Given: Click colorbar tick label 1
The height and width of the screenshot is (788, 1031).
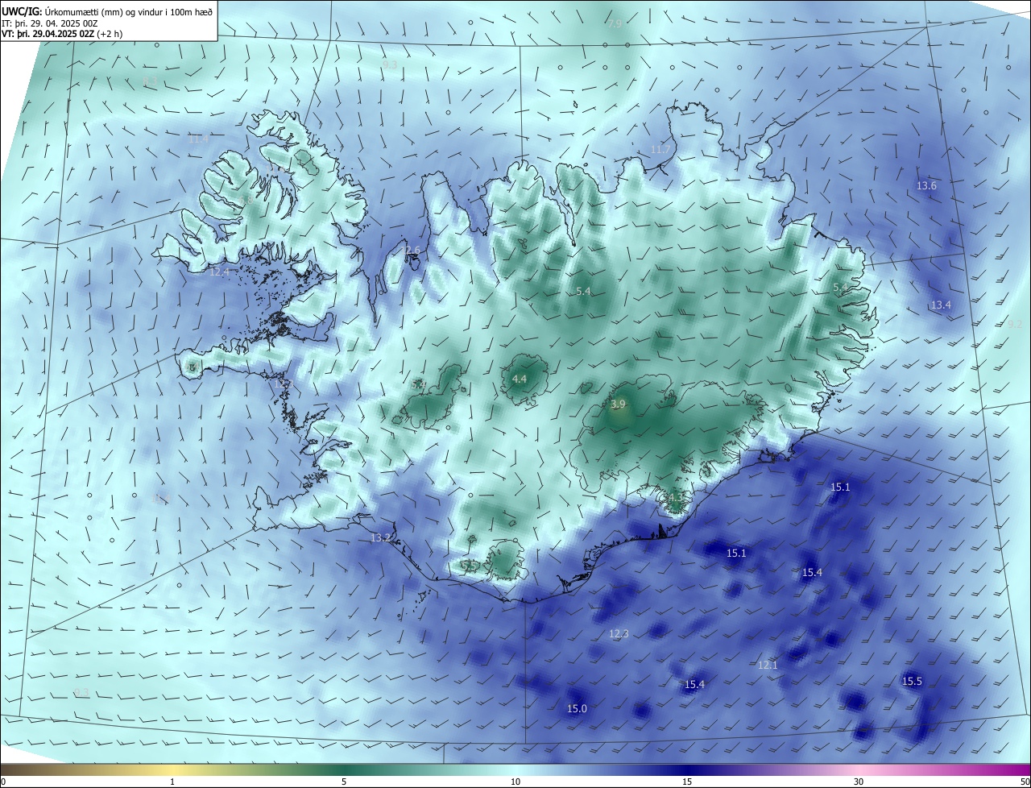Looking at the screenshot, I should tap(172, 782).
